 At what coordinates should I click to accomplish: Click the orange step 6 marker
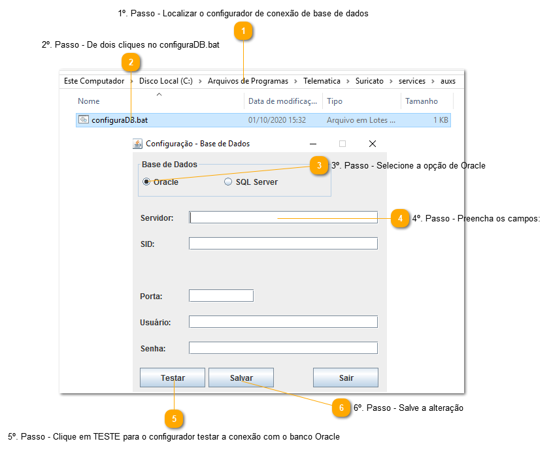pyautogui.click(x=341, y=408)
